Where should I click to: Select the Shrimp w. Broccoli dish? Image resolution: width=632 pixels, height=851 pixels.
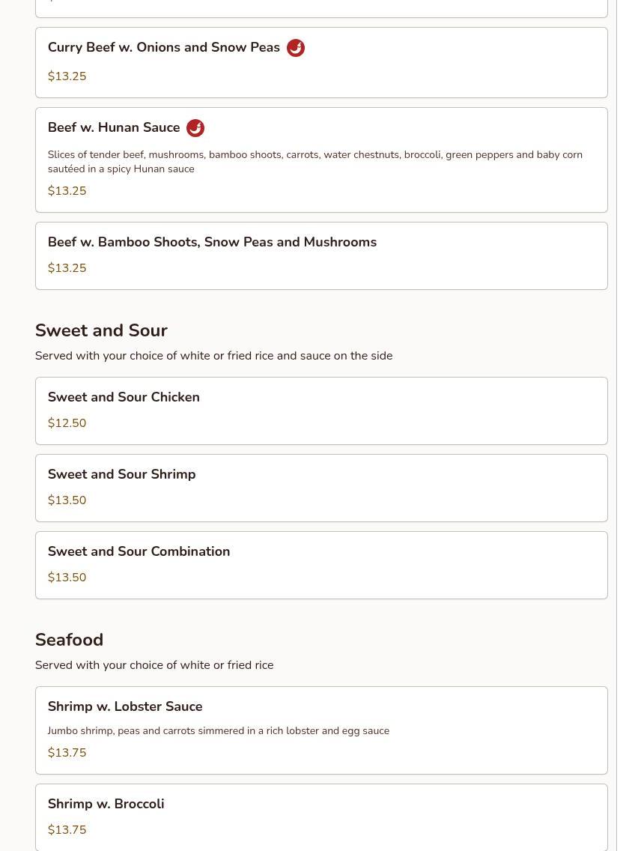coord(106,805)
